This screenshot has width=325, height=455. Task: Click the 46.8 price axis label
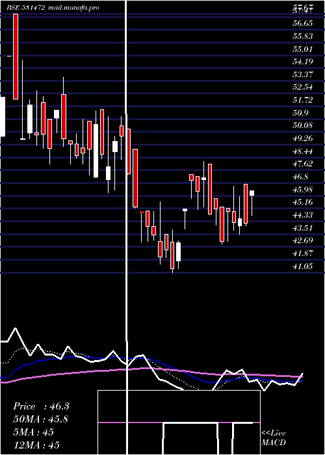click(x=300, y=177)
